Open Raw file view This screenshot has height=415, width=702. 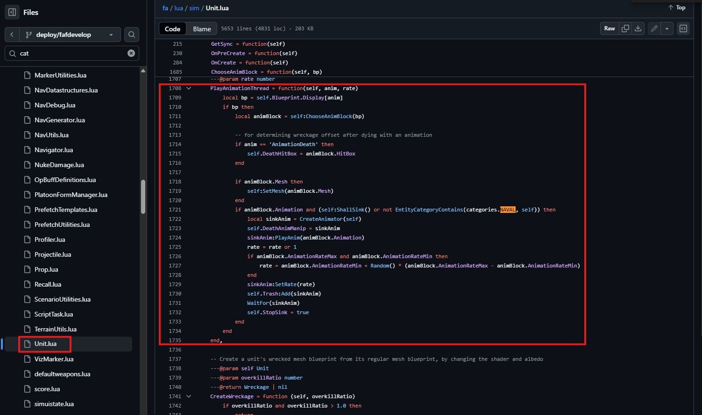point(610,28)
